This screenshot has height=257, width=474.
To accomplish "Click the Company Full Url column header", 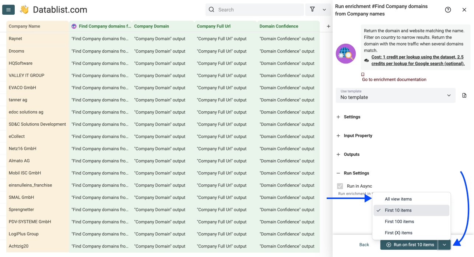I will 225,26.
